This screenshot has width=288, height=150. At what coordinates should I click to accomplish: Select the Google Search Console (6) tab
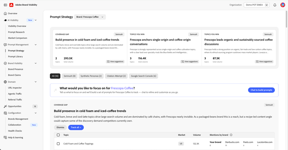tap(144, 76)
